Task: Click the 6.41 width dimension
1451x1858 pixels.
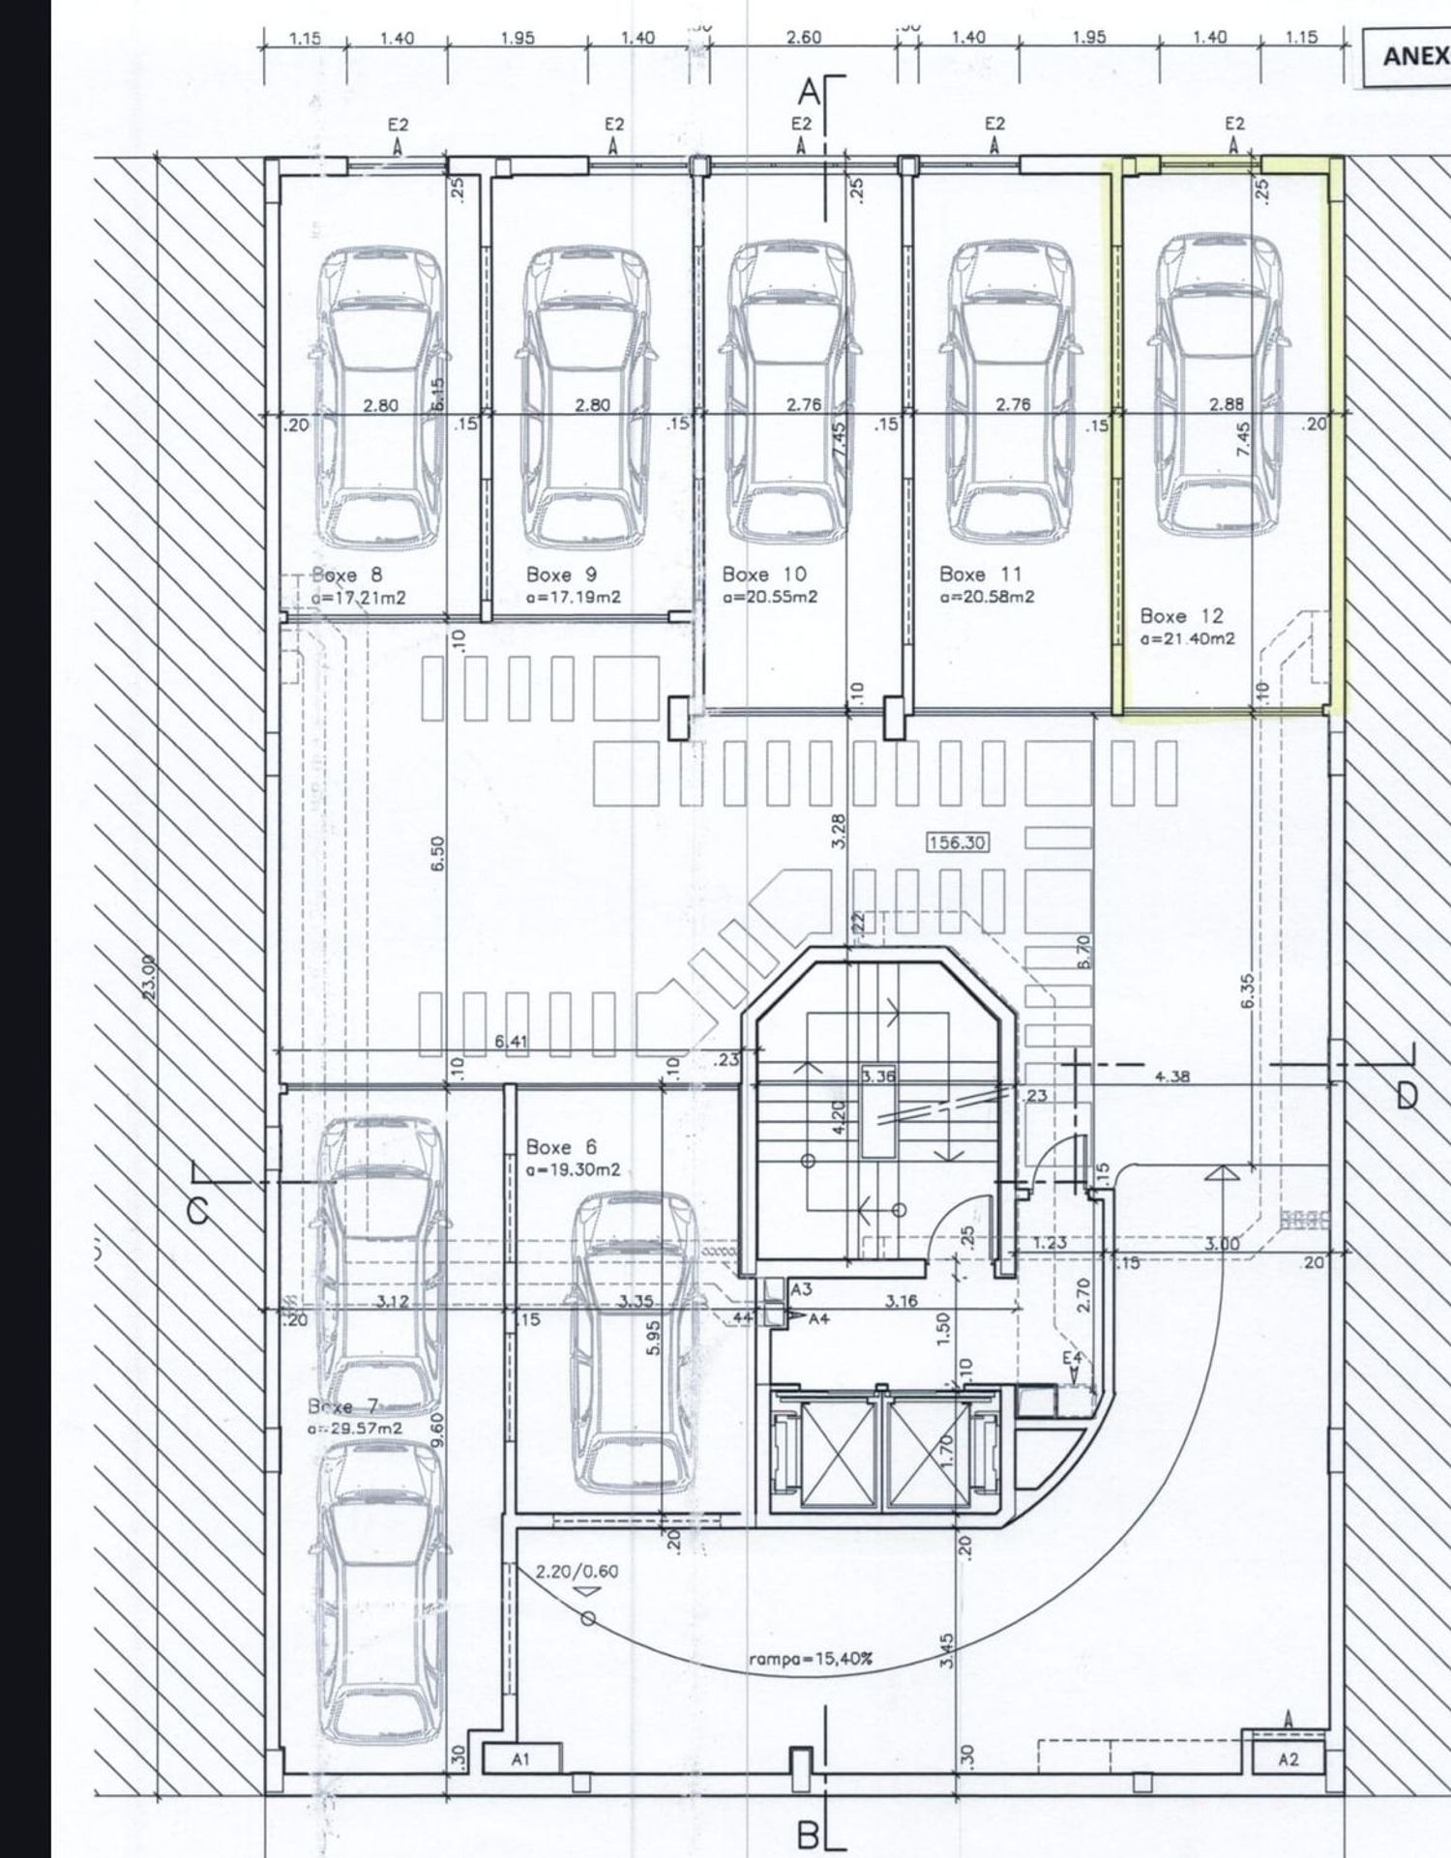Action: [x=511, y=1042]
